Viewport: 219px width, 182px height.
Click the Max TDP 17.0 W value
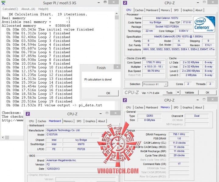(x=186, y=22)
